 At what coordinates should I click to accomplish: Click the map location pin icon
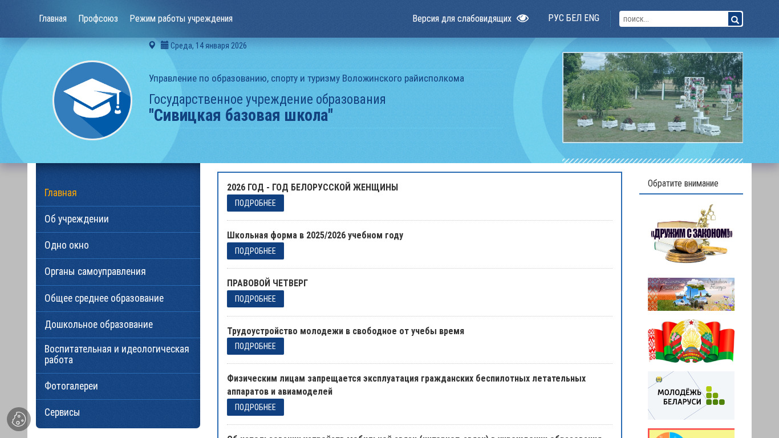pos(152,45)
